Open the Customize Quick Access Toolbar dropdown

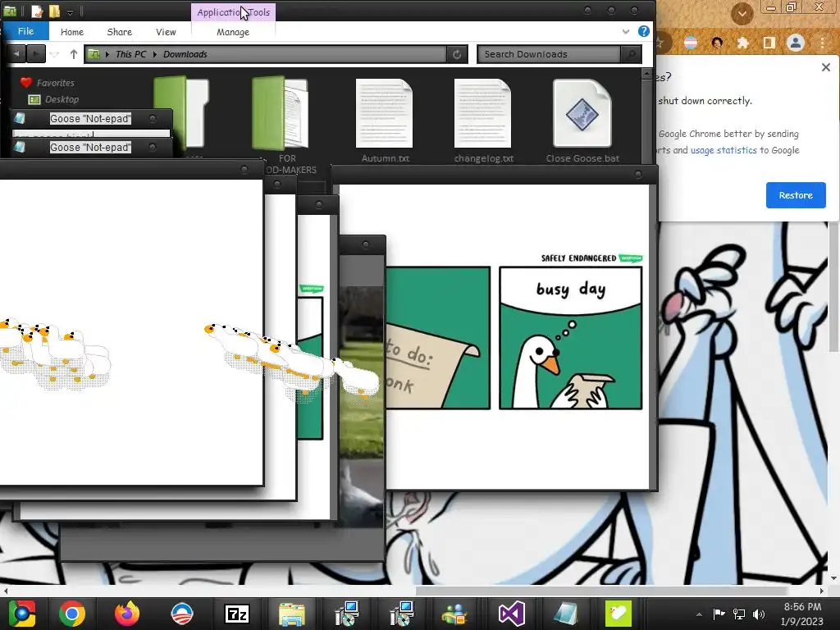(x=70, y=12)
